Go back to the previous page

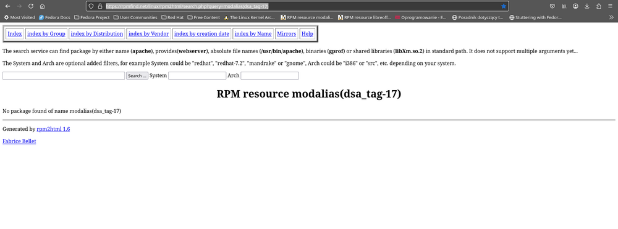click(7, 6)
